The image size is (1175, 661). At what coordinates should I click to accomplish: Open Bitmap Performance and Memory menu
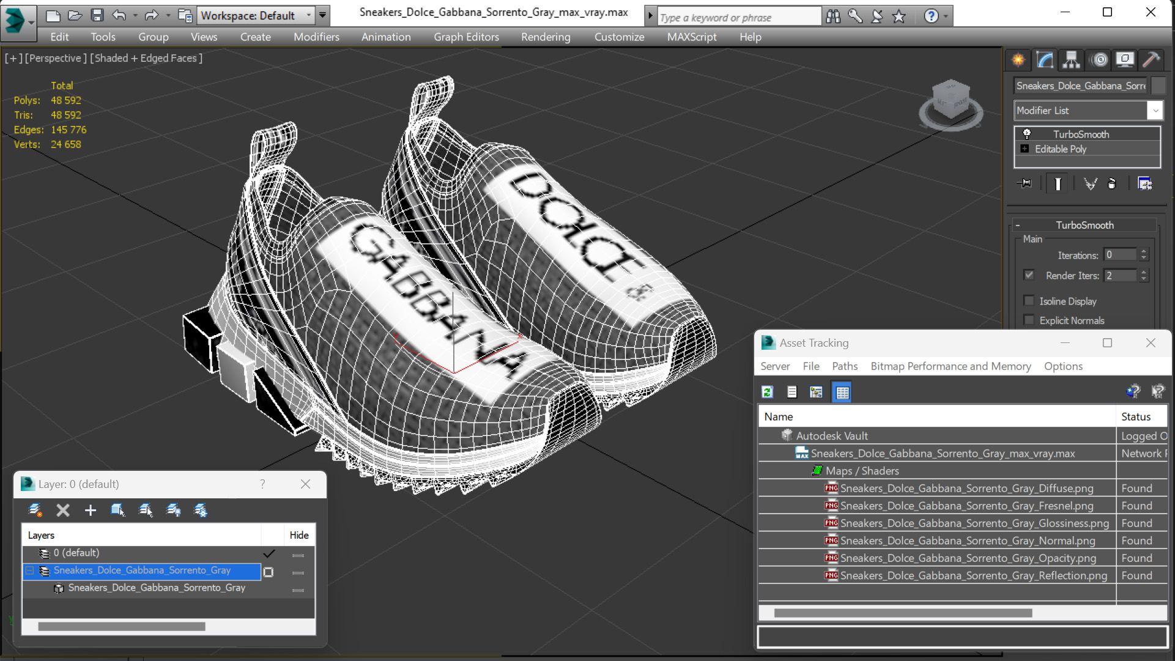[x=951, y=366]
